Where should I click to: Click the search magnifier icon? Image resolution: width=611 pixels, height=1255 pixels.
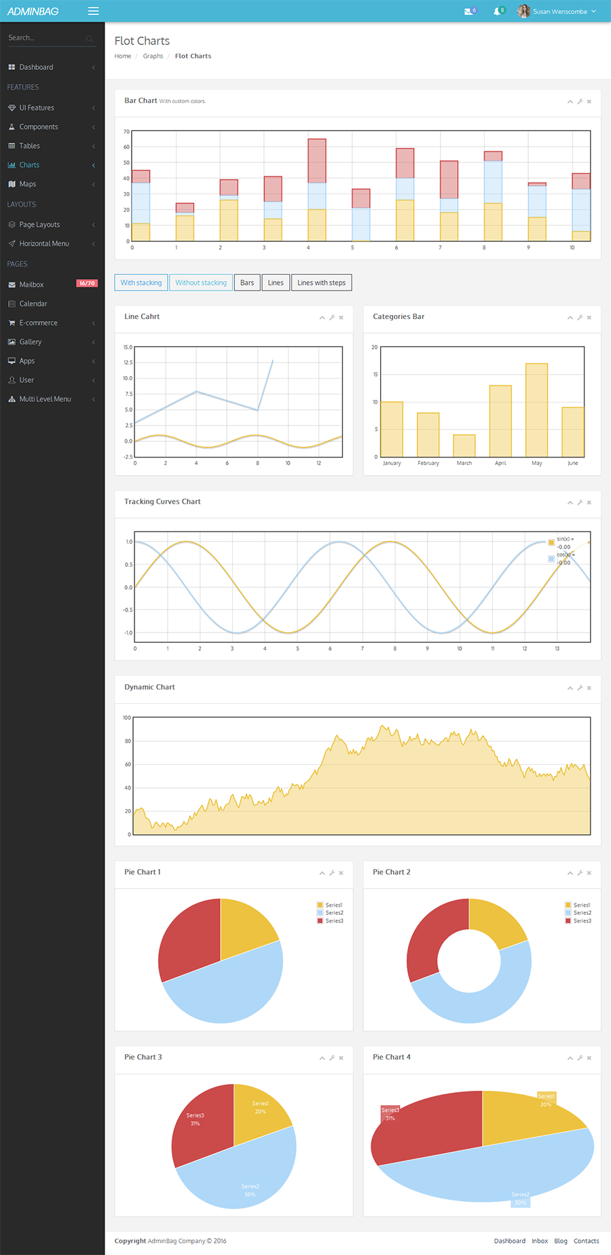pyautogui.click(x=89, y=39)
